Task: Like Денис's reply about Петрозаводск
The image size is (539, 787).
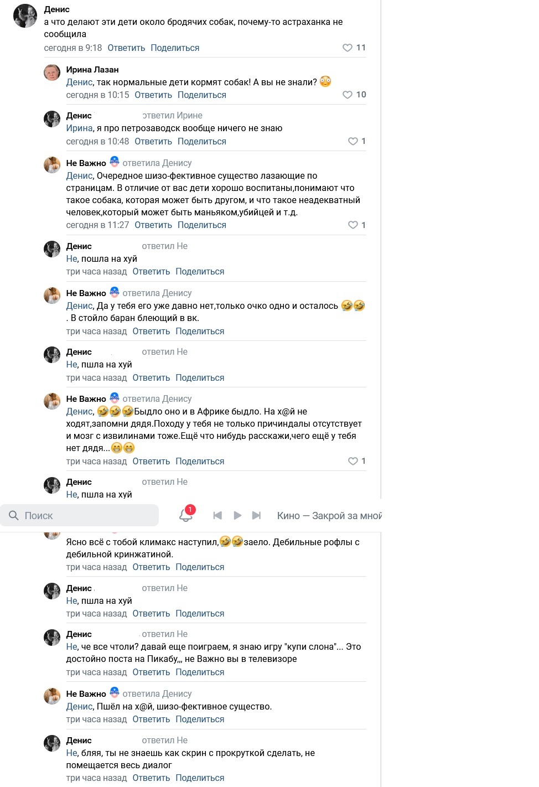Action: click(x=353, y=141)
